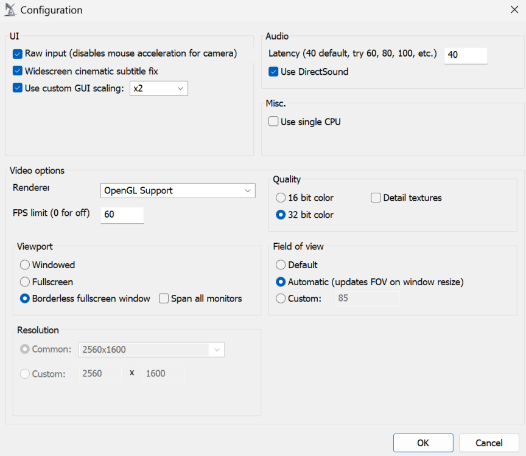The image size is (526, 456).
Task: Close the Configuration dialog window
Action: 514,10
